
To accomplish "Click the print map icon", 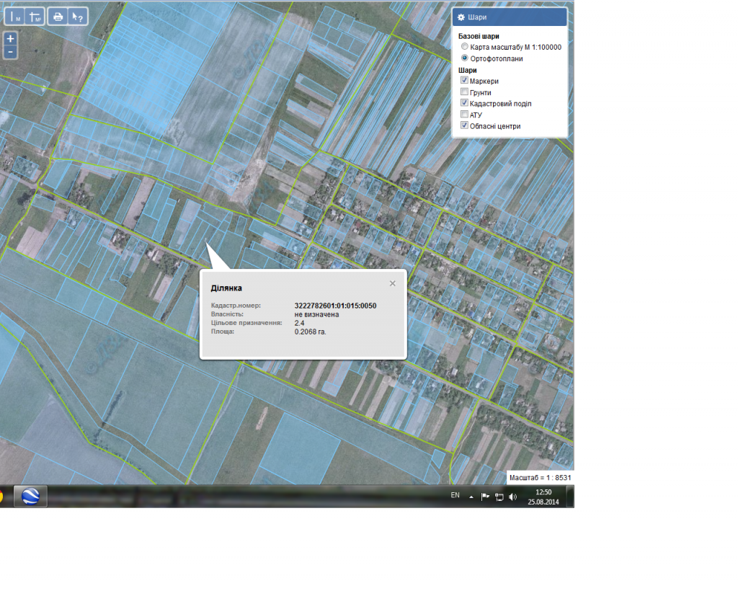I will [58, 16].
